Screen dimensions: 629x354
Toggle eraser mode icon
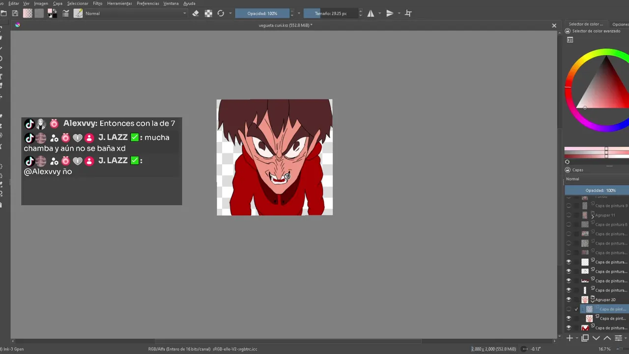pos(196,13)
